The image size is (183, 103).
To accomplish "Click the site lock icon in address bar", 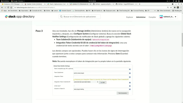I will (15, 8).
